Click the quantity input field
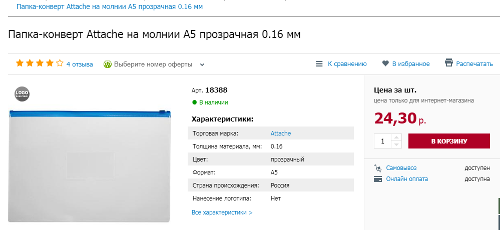Image resolution: width=500 pixels, height=230 pixels. 383,141
